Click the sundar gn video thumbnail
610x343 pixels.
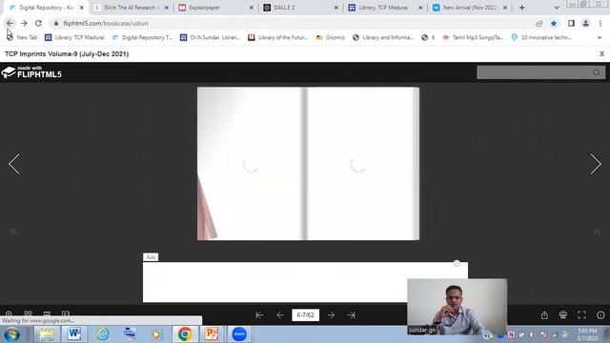tap(457, 307)
